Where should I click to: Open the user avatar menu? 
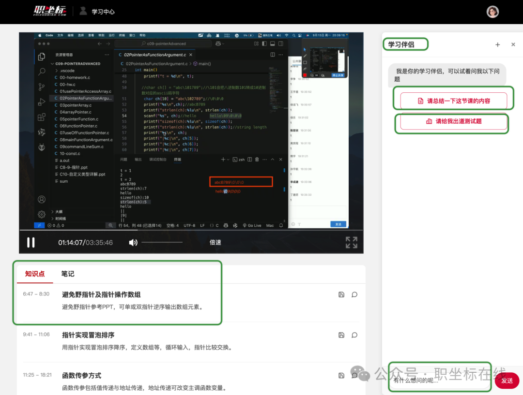(492, 12)
